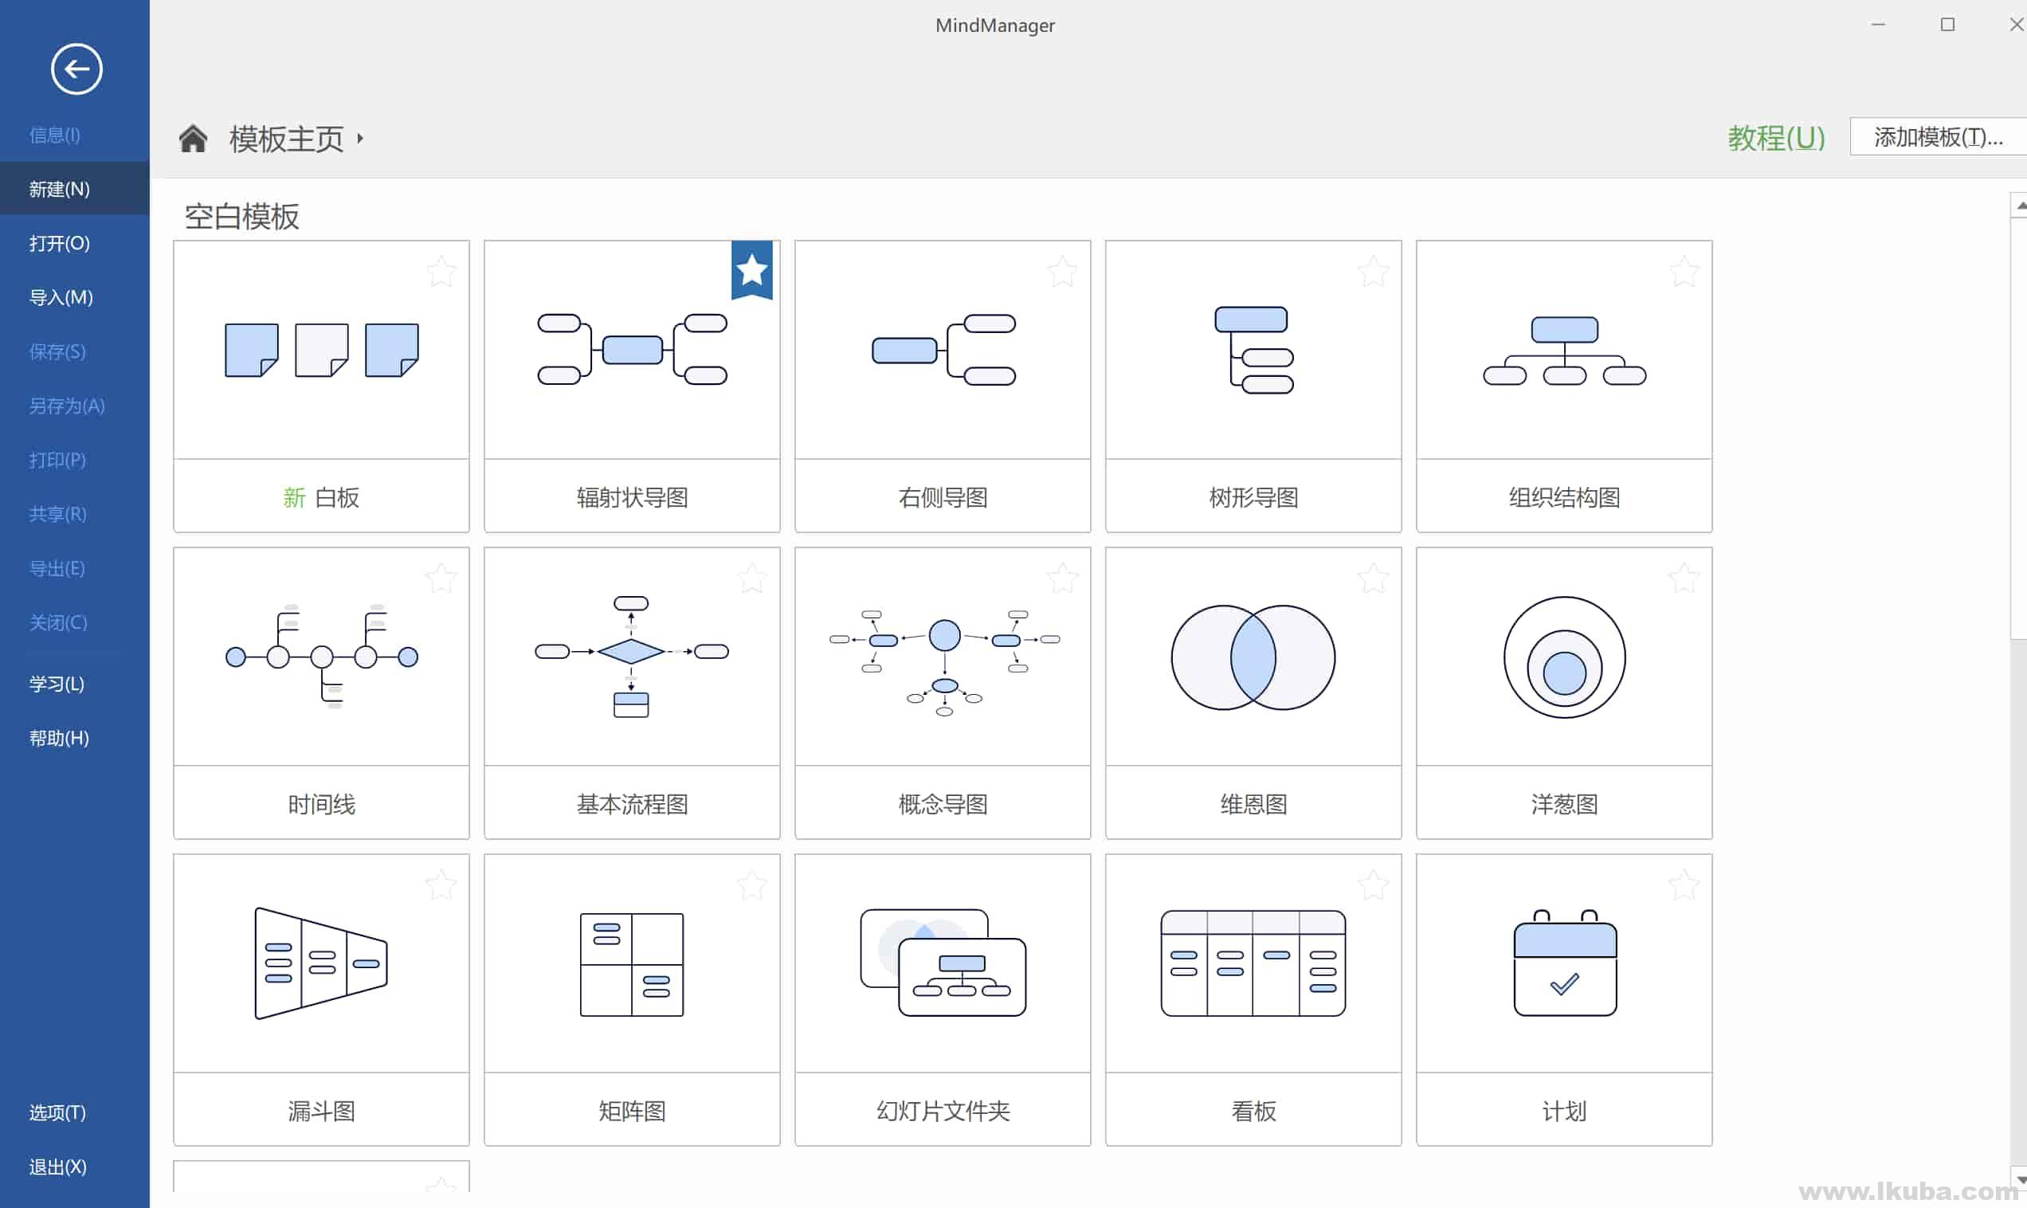Toggle the star on the 看板 card
2027x1208 pixels.
pos(1373,884)
